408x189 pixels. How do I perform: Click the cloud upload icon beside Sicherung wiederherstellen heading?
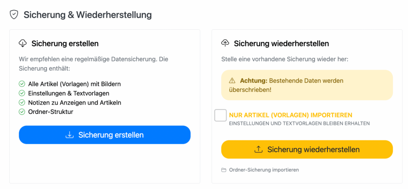tap(225, 43)
